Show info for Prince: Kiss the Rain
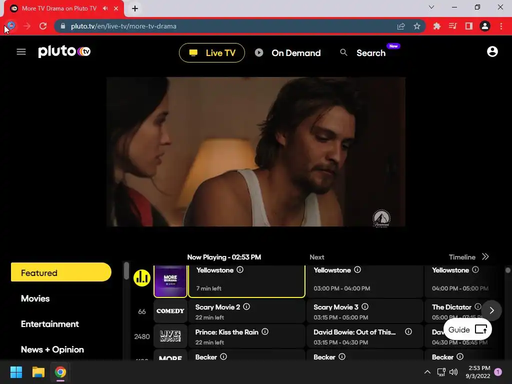 pos(265,332)
